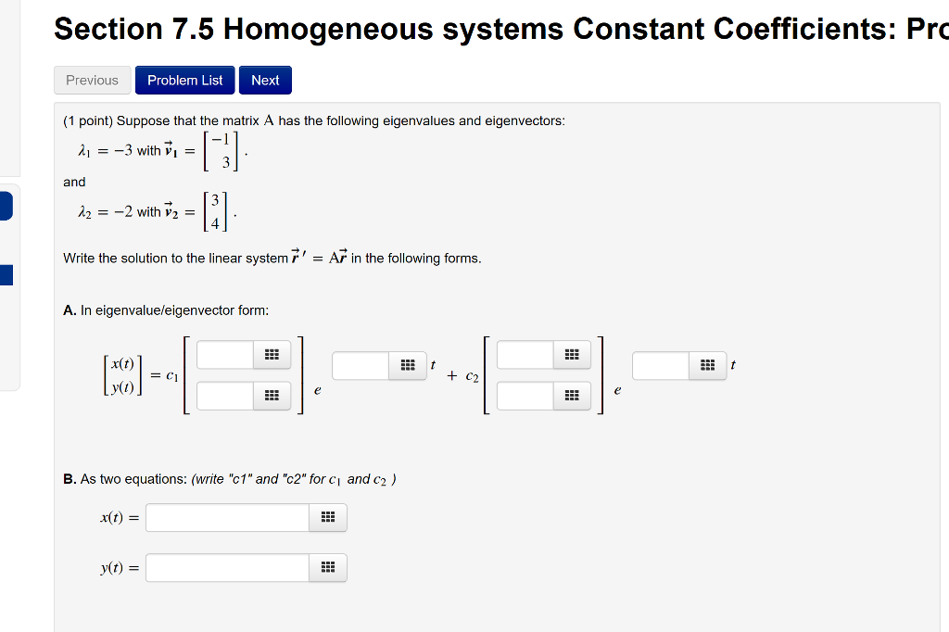The height and width of the screenshot is (632, 949).
Task: Open the equation editor for the second exponent field
Action: [x=706, y=365]
